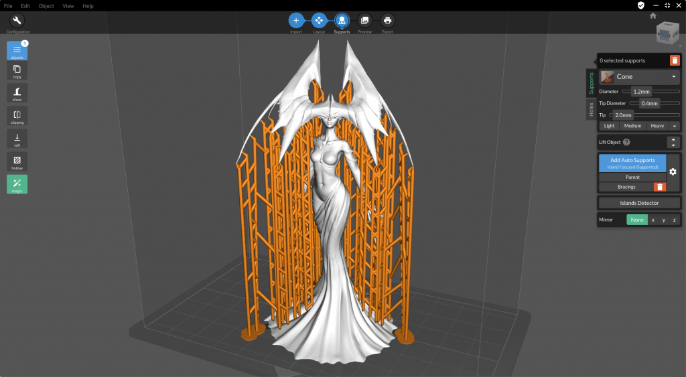The height and width of the screenshot is (377, 686).
Task: Activate the magic wand tool
Action: [x=17, y=184]
